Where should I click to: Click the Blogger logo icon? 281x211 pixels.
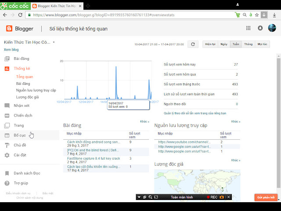(9, 29)
